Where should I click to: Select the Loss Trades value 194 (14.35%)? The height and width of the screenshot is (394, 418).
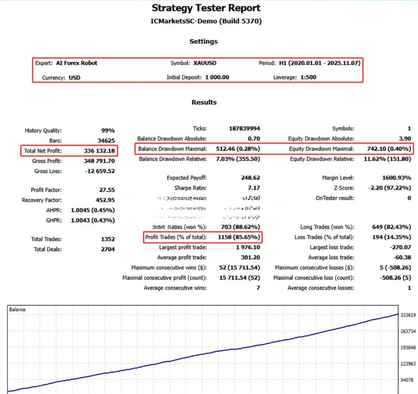tap(392, 237)
